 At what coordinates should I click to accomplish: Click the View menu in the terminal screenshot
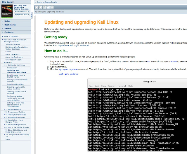point(103,86)
